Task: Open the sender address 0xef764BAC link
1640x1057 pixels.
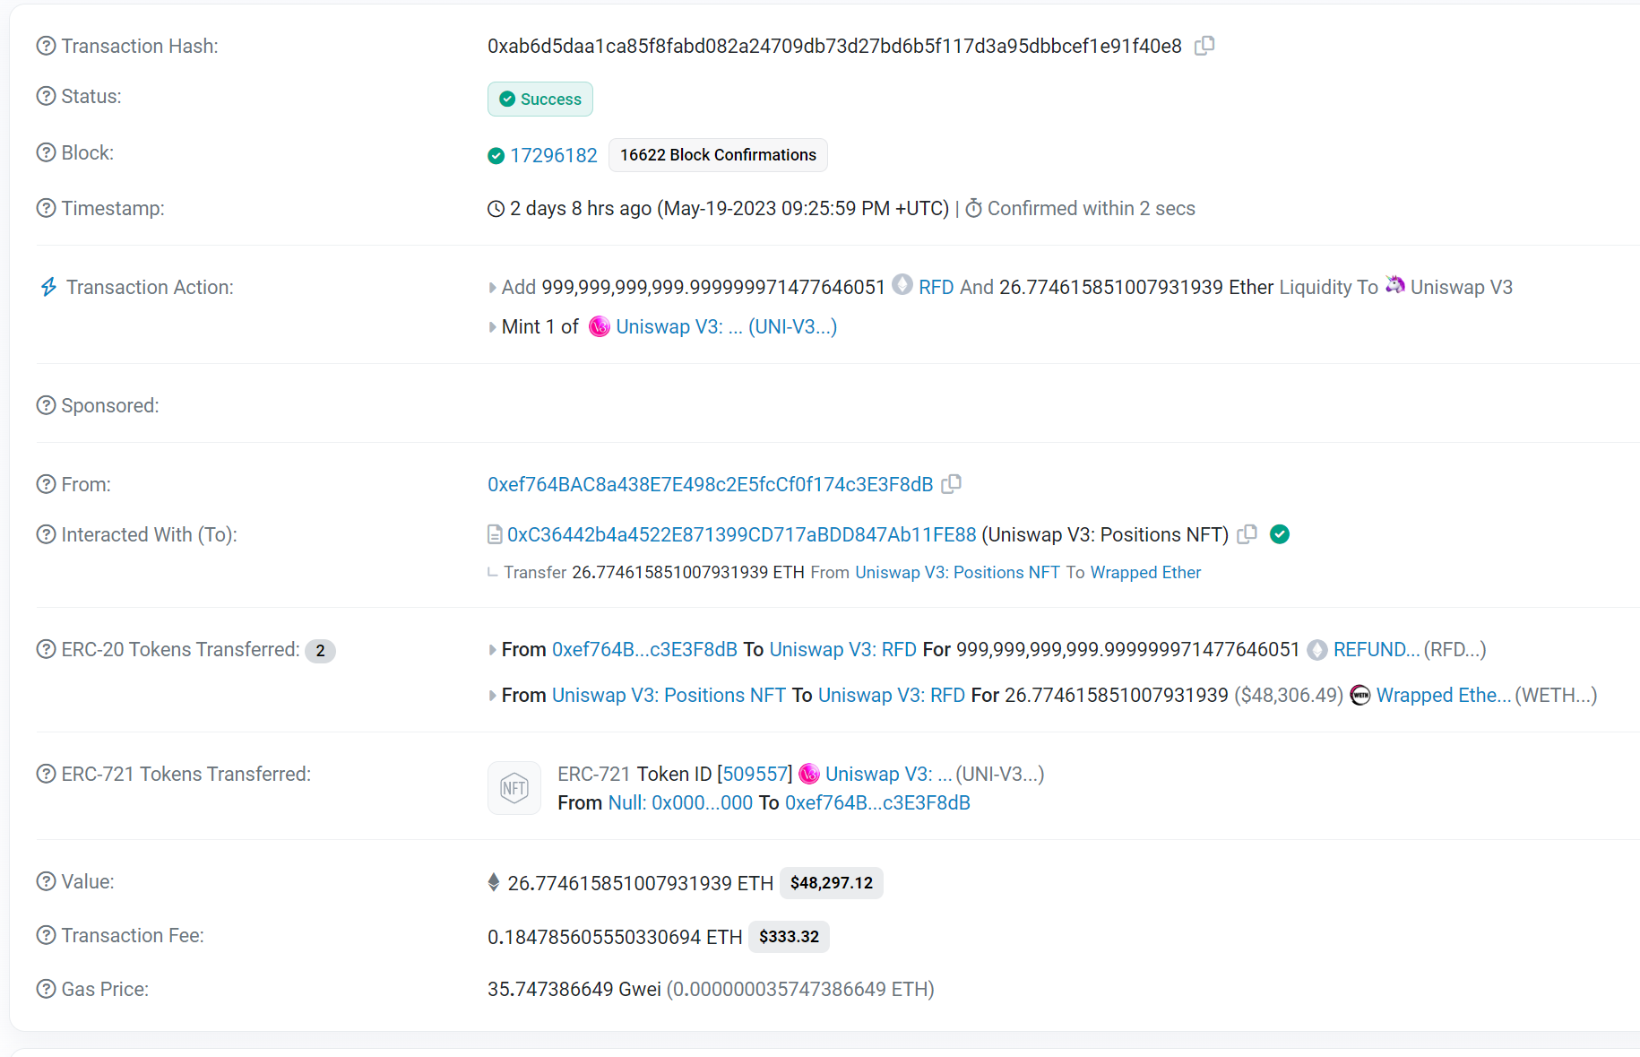Action: point(710,484)
